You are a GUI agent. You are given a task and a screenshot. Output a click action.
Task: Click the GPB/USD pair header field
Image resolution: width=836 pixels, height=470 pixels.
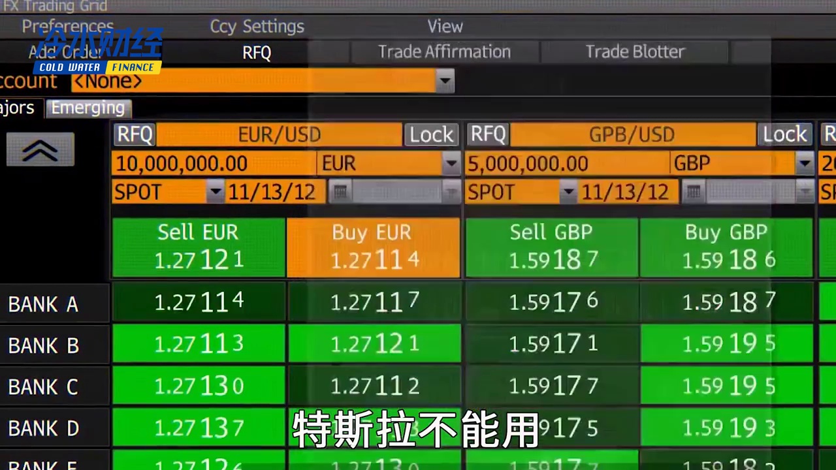(x=632, y=134)
